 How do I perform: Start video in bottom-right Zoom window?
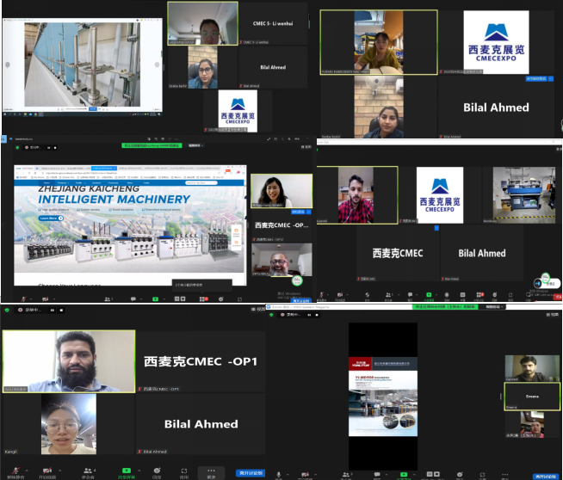pos(306,474)
